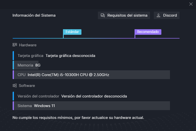This screenshot has height=131, width=196.
Task: Click the Hardware graphics card icon
Action: click(x=15, y=45)
